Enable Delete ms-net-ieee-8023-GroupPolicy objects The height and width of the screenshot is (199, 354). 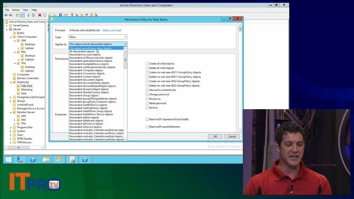pyautogui.click(x=147, y=86)
